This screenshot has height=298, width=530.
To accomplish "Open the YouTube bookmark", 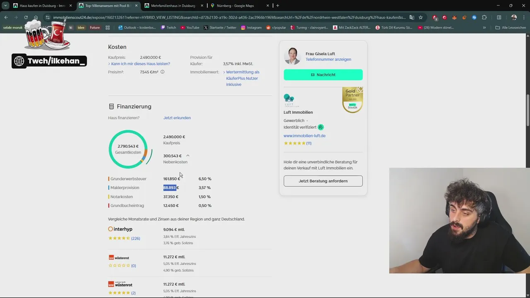I will pos(190,28).
